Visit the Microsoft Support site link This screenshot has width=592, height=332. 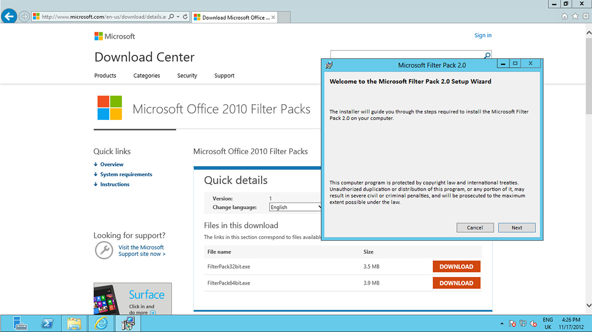142,250
